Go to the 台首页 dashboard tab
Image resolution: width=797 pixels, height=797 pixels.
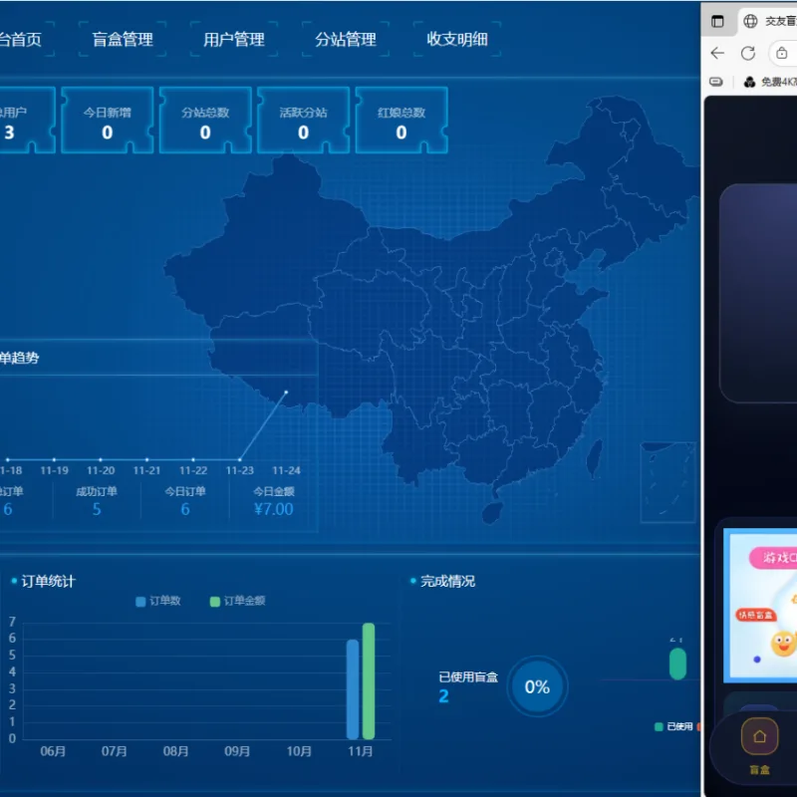pyautogui.click(x=20, y=39)
